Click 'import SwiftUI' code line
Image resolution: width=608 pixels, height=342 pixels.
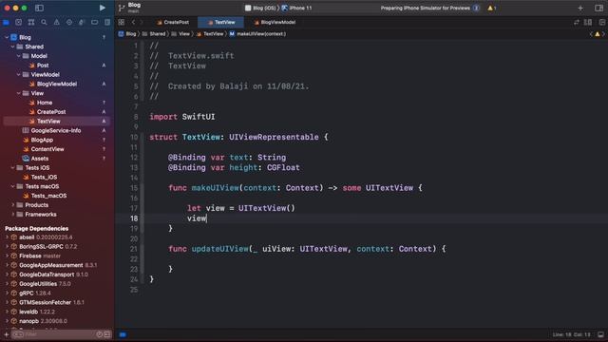(182, 117)
